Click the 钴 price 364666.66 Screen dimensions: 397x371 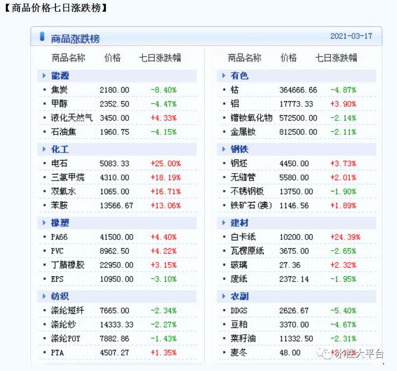(x=298, y=90)
